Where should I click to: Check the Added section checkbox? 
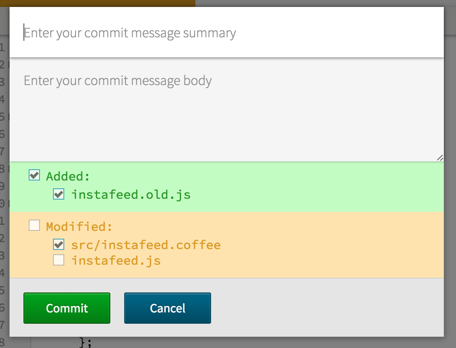pyautogui.click(x=34, y=175)
